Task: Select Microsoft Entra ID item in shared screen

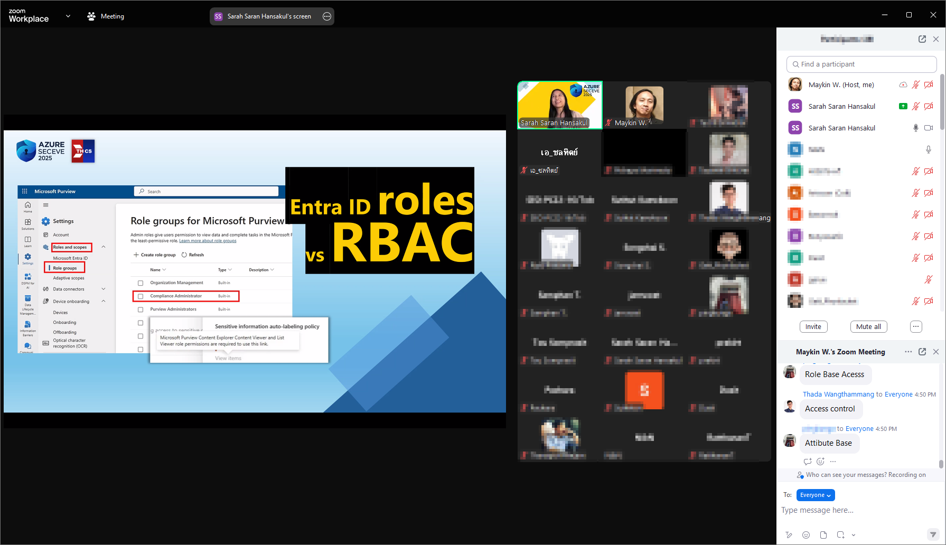Action: pos(70,258)
